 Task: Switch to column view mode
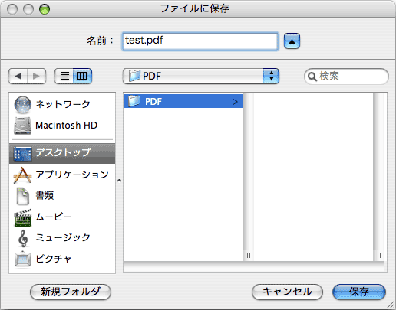click(82, 76)
